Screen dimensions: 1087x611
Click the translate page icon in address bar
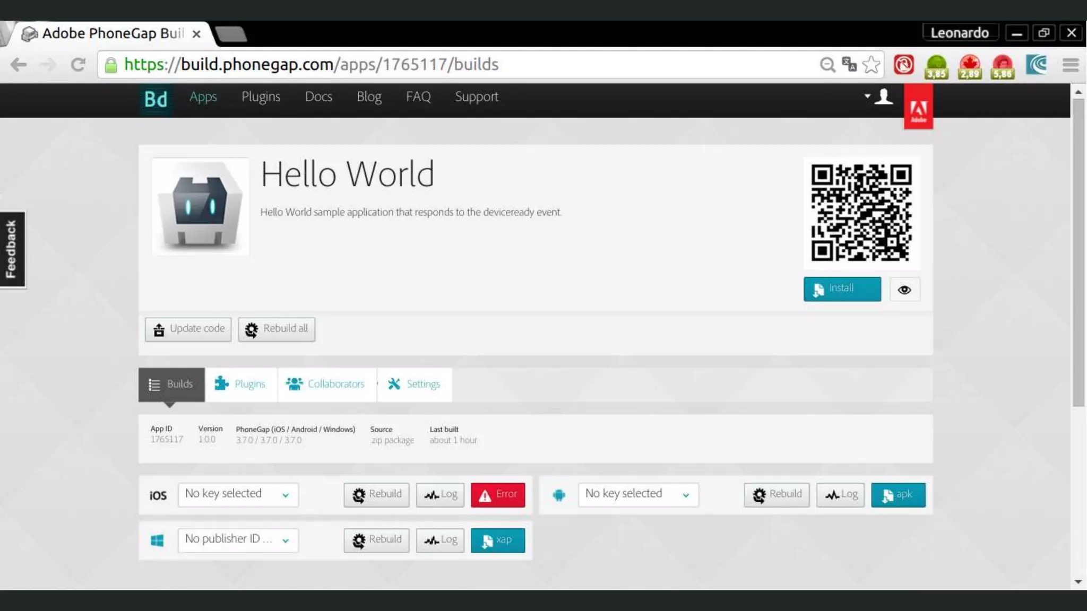[849, 65]
